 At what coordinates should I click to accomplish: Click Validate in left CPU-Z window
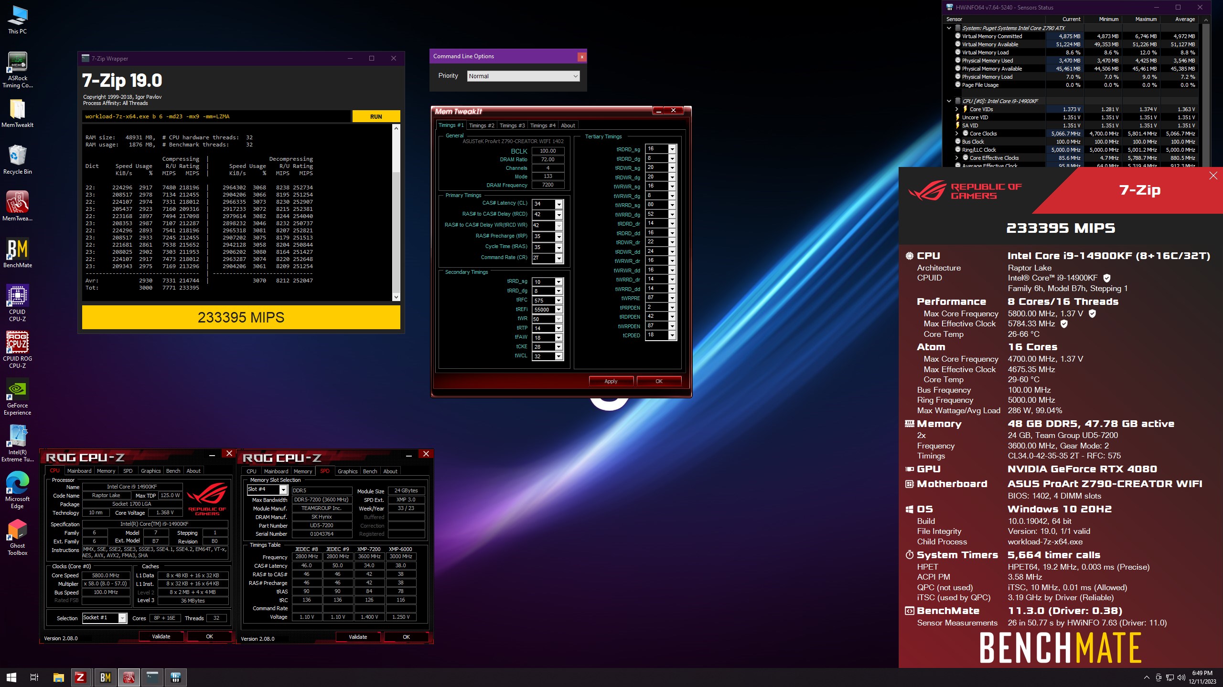click(x=161, y=636)
